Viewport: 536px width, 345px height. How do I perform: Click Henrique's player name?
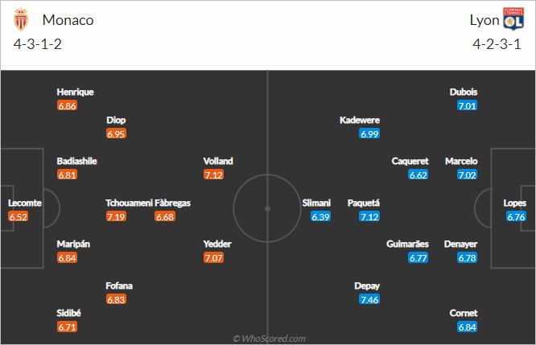tap(75, 92)
